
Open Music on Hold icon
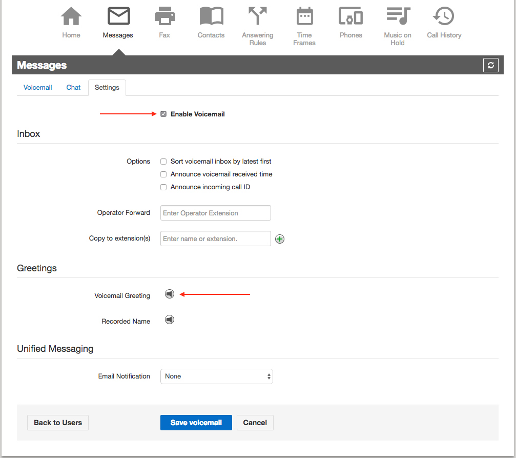(398, 16)
